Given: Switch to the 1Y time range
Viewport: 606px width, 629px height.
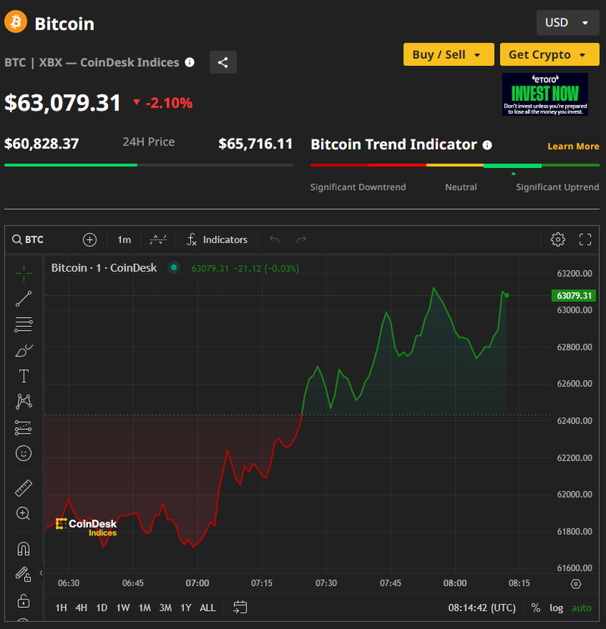Looking at the screenshot, I should pos(186,608).
